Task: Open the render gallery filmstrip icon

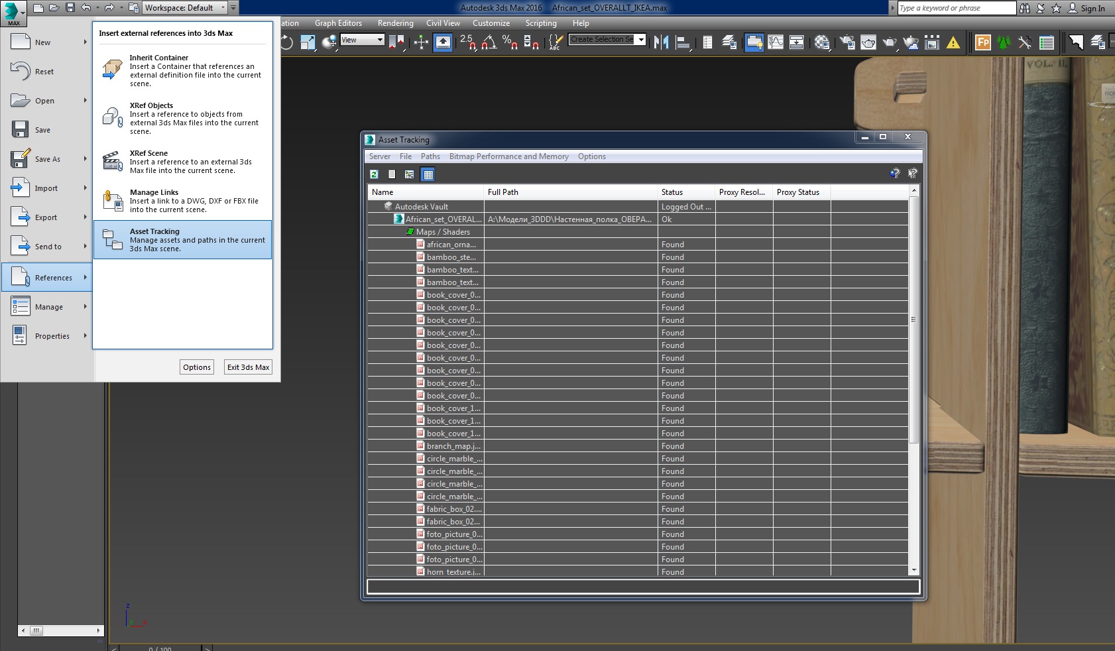Action: (x=932, y=42)
